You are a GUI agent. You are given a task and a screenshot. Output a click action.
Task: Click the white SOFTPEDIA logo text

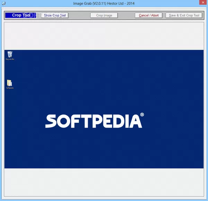(94, 121)
